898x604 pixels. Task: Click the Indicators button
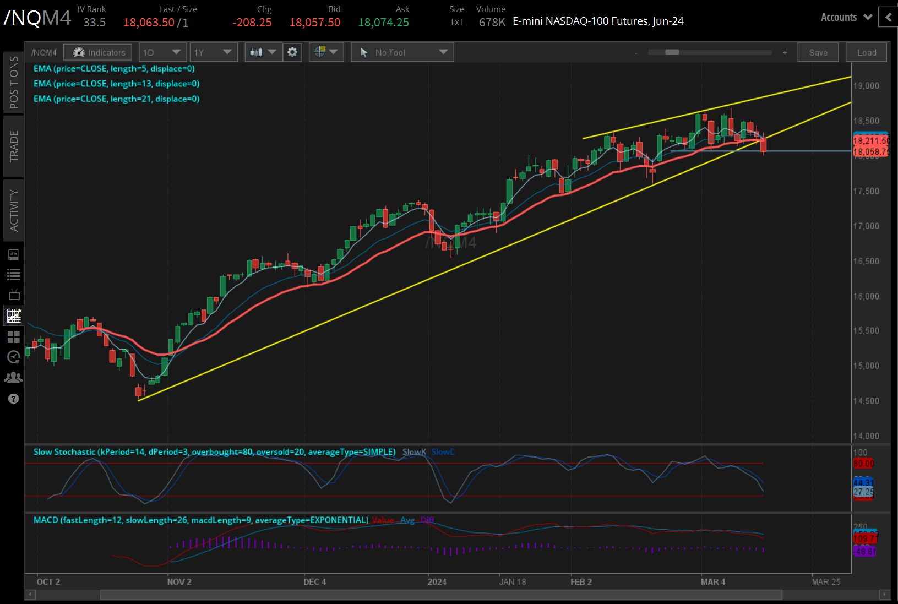[97, 52]
